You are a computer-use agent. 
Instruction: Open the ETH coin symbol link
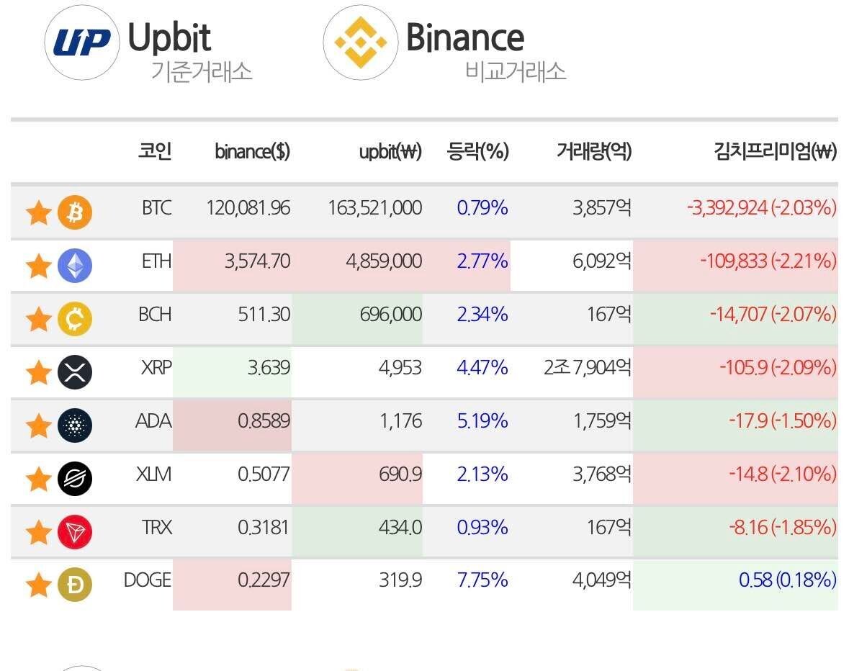click(x=156, y=261)
